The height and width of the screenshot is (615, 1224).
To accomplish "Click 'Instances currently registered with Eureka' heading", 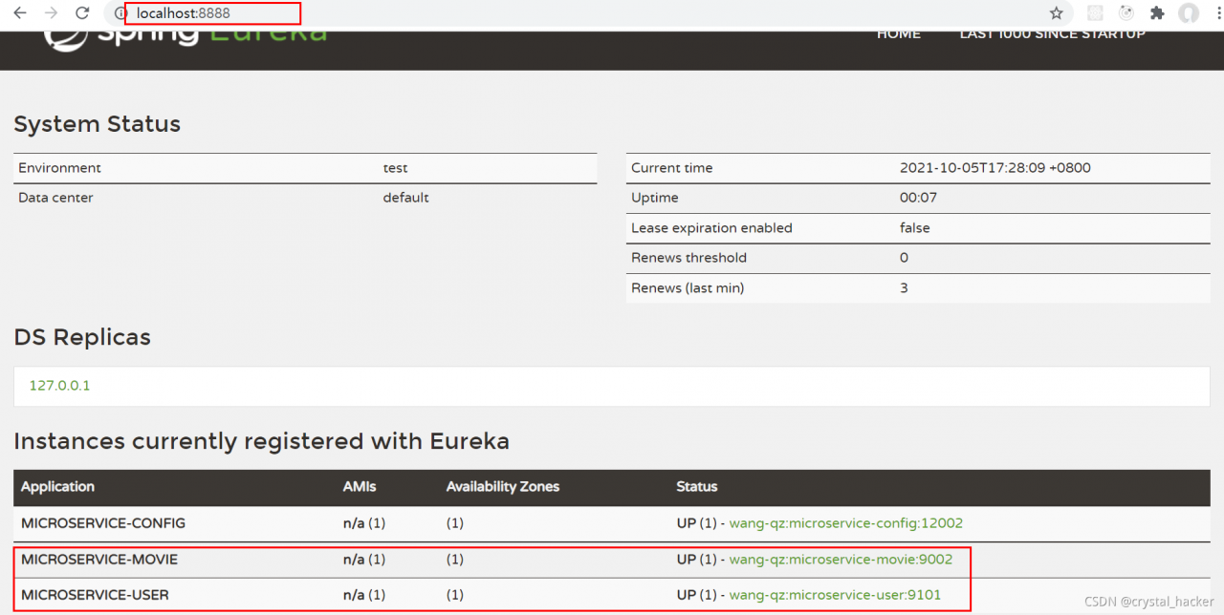I will click(x=261, y=441).
